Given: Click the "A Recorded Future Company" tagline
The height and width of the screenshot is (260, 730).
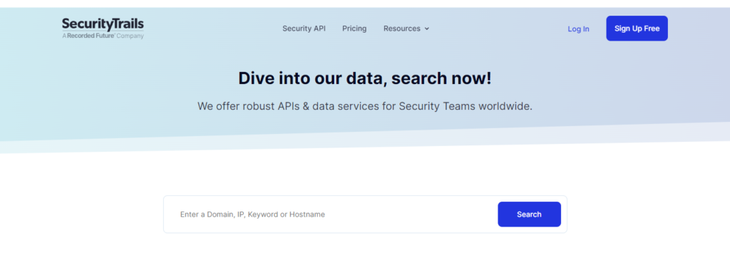Looking at the screenshot, I should (103, 36).
